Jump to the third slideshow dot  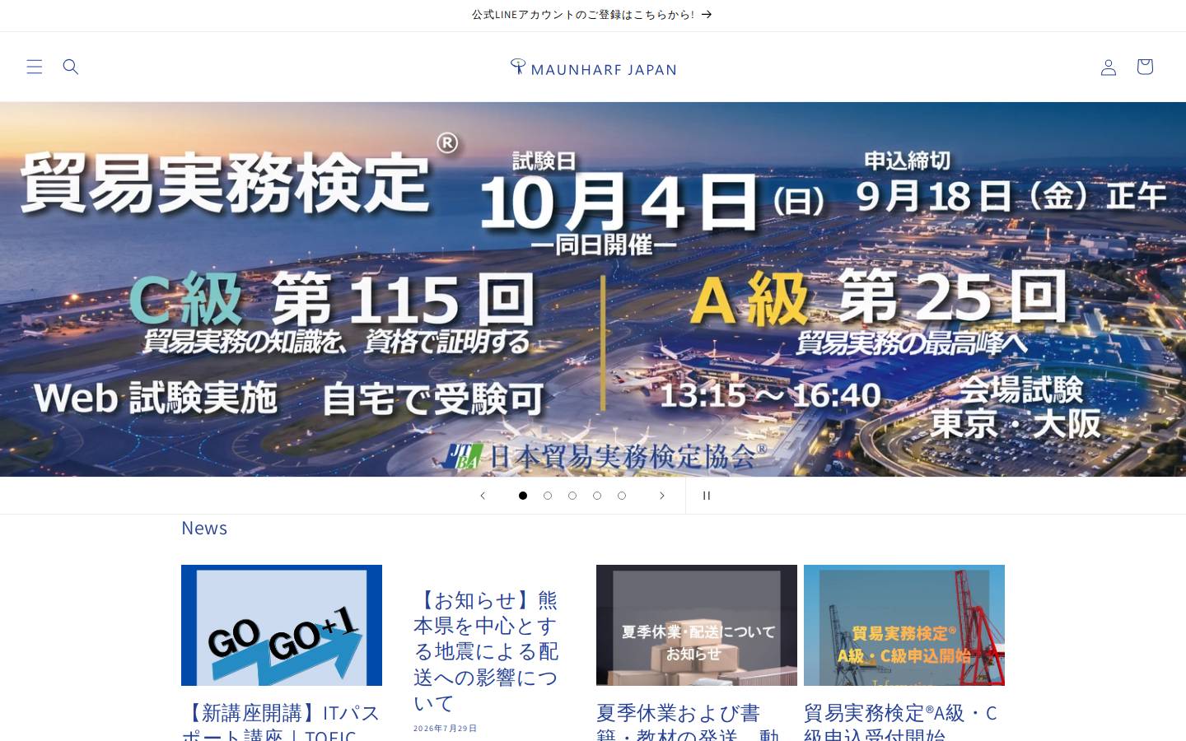coord(572,496)
